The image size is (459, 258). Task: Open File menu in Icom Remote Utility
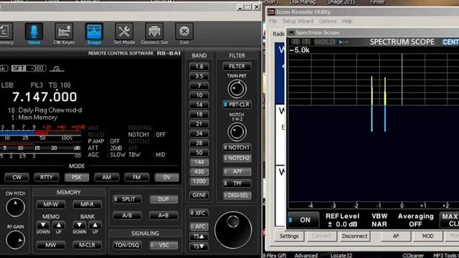273,21
